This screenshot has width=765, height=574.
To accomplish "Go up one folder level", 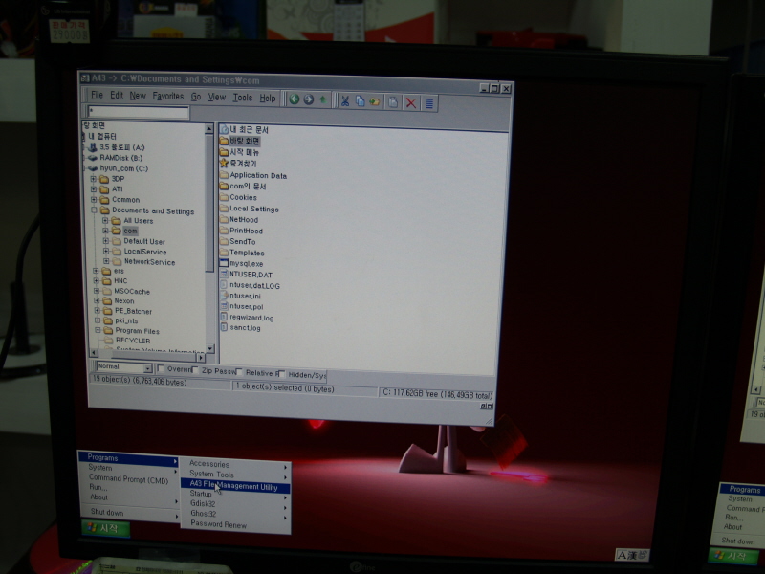I will (323, 100).
